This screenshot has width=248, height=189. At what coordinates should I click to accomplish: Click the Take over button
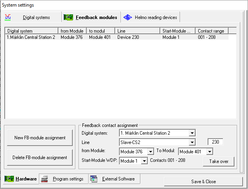point(218,161)
